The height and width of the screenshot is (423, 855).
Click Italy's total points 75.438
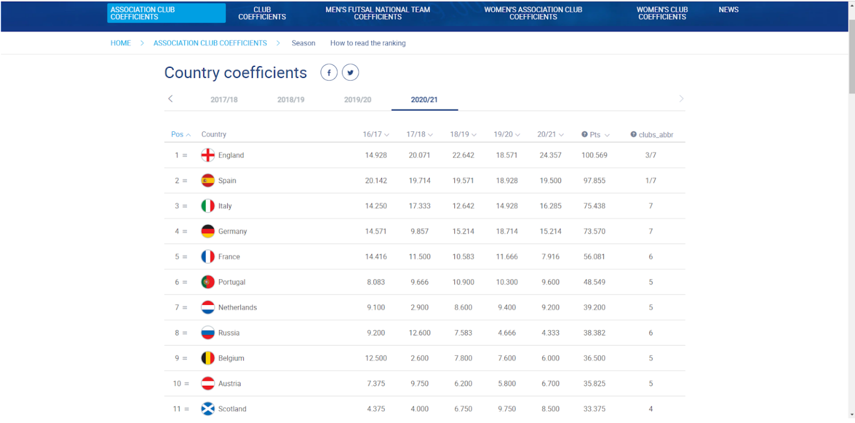(x=594, y=206)
